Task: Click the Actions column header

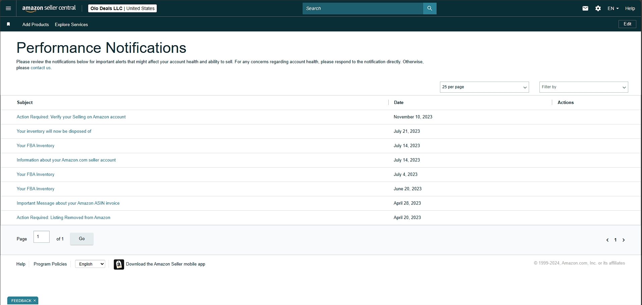Action: click(566, 103)
